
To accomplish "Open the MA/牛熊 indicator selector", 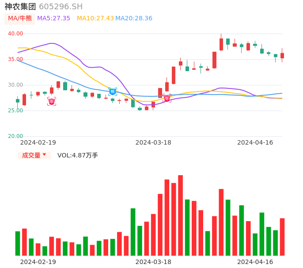I will pos(20,19).
